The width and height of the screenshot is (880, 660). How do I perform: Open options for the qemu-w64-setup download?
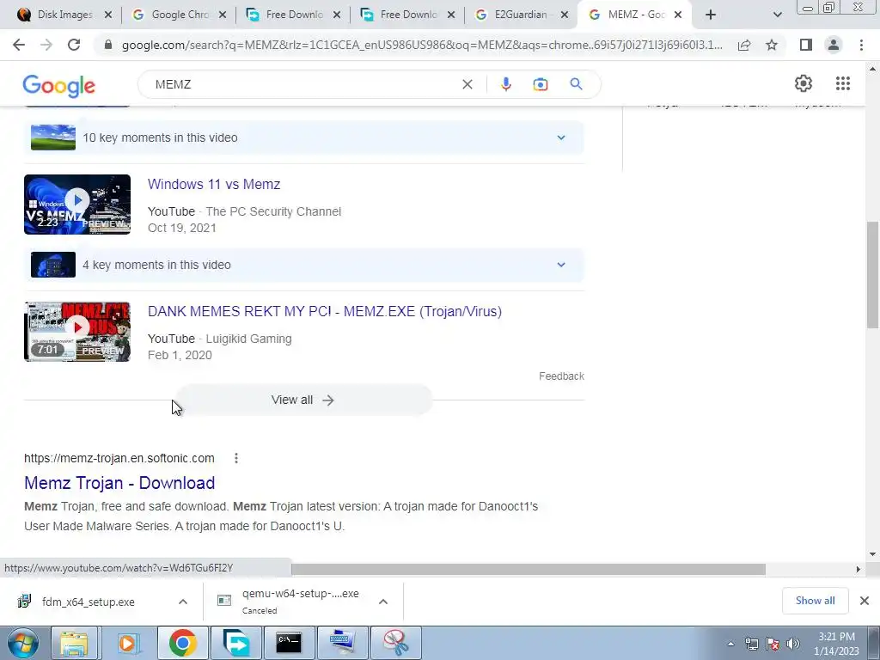point(383,602)
